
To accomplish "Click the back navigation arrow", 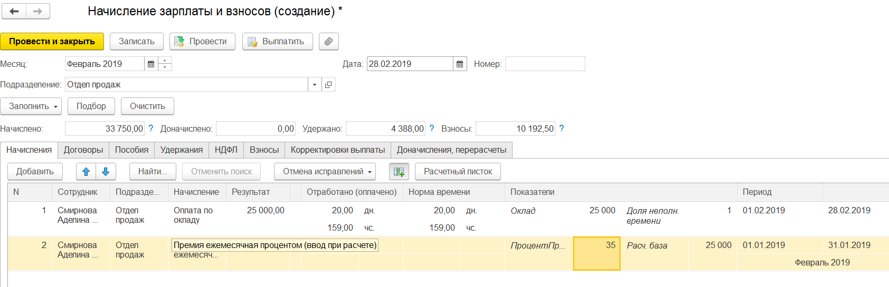I will click(14, 11).
